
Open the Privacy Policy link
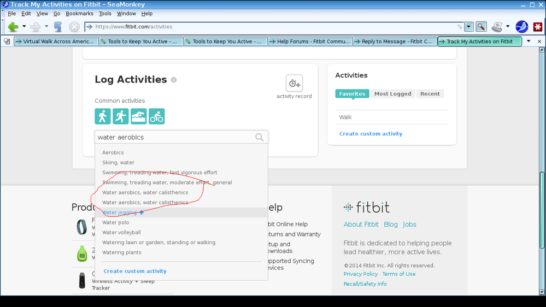click(x=361, y=274)
